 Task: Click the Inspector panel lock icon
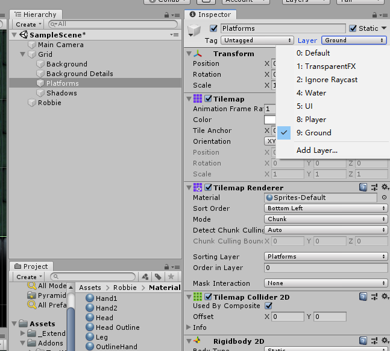pyautogui.click(x=374, y=15)
